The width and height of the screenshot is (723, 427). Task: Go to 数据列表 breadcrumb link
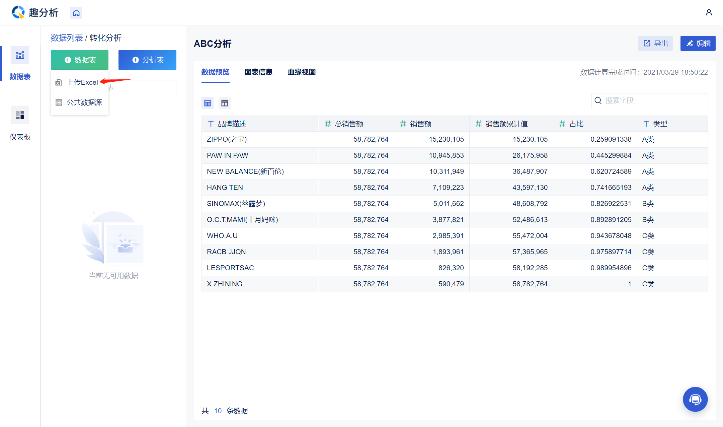67,38
